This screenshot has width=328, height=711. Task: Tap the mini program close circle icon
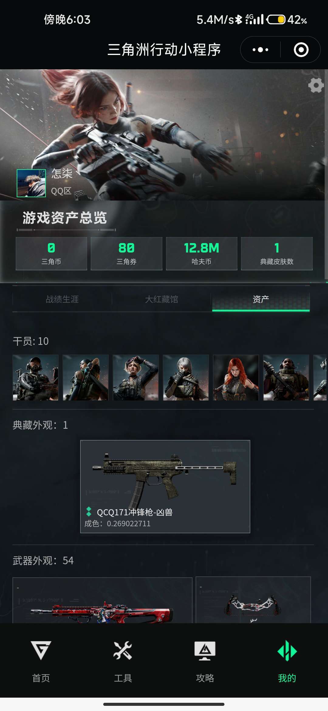[301, 50]
